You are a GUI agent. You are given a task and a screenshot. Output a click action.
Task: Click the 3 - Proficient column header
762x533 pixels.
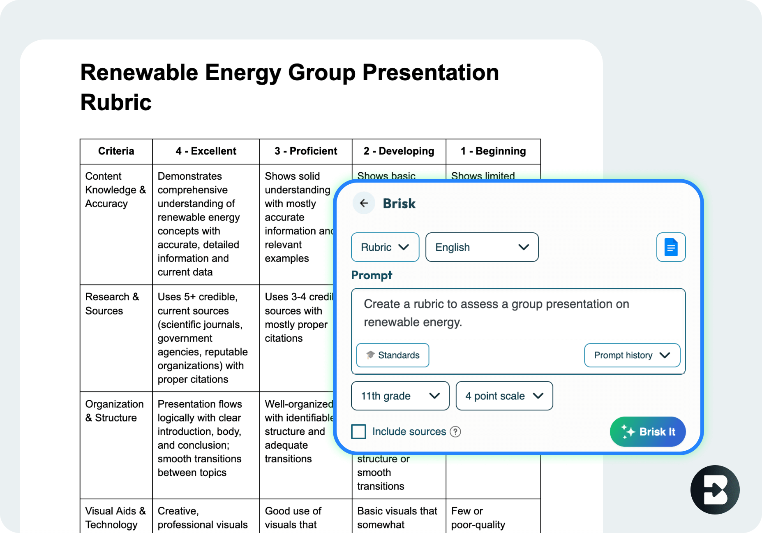(306, 151)
